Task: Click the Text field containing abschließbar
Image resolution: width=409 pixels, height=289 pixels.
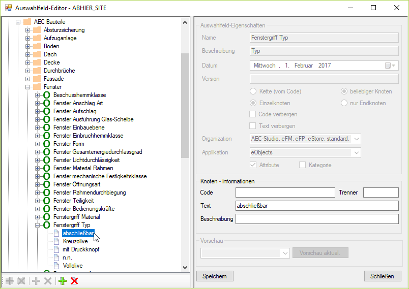Action: [x=317, y=206]
